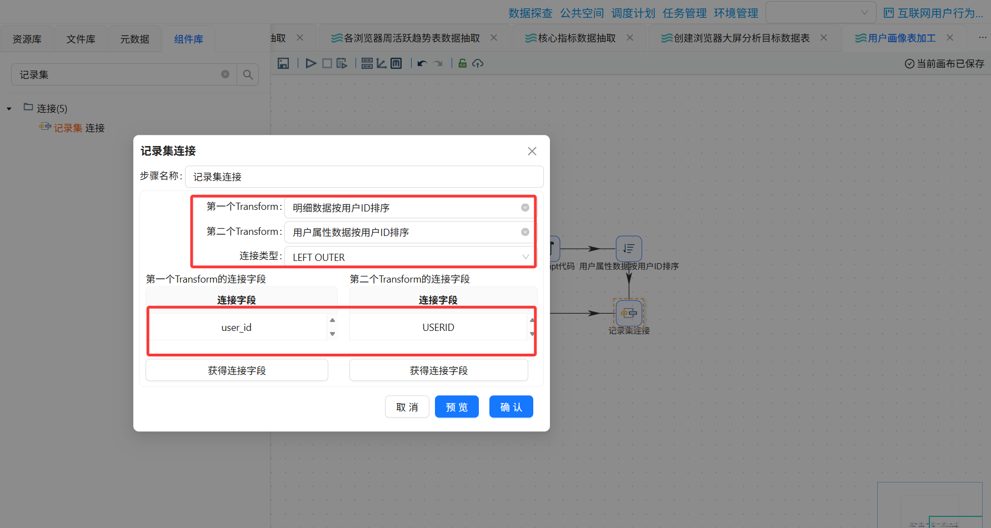Undo the last canvas action
Screen dimensions: 991x528
[422, 63]
